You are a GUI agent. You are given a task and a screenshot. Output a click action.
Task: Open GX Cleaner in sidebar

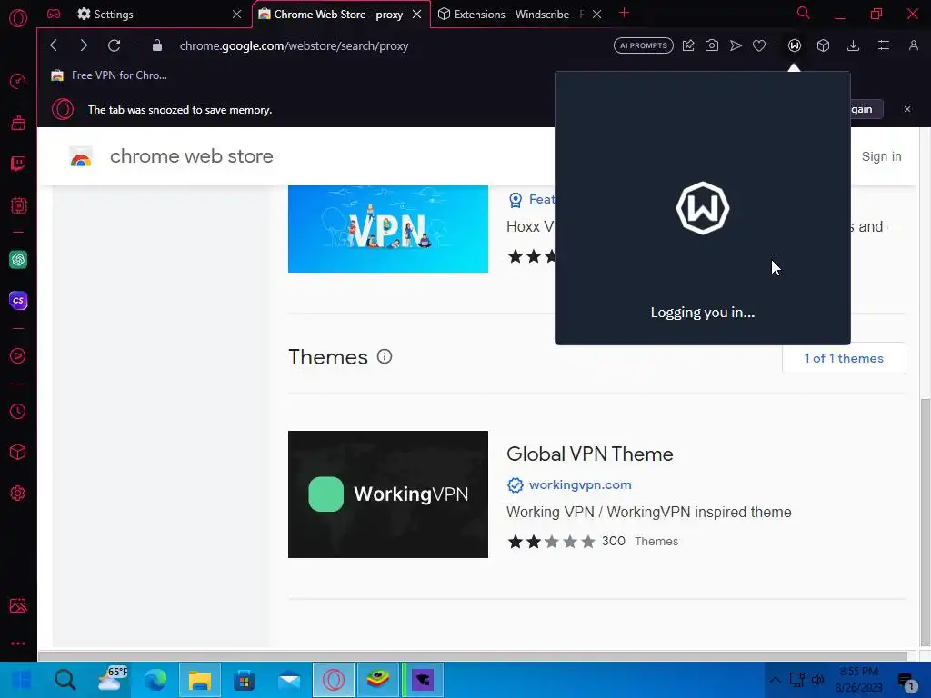point(18,123)
